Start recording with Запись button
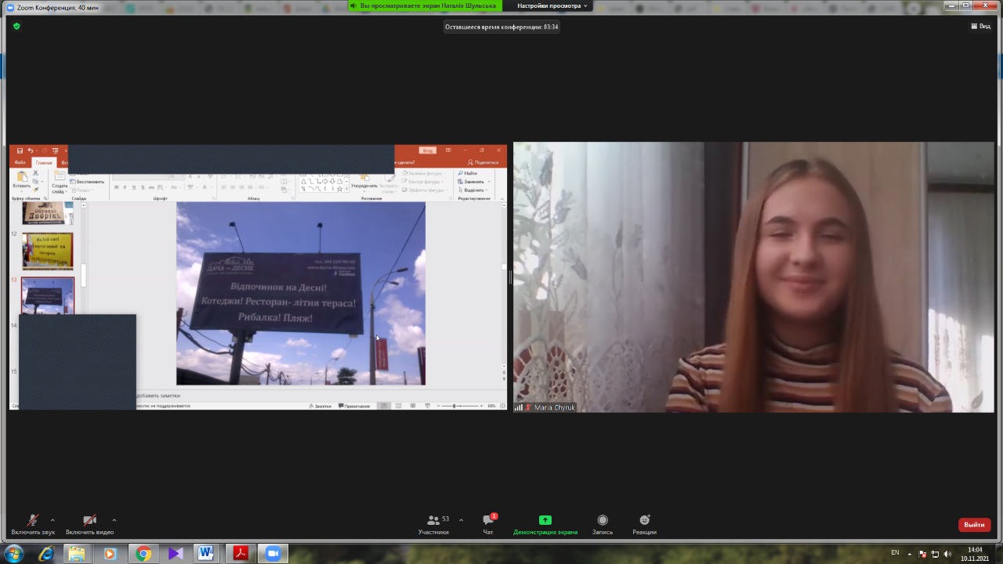The image size is (1003, 564). pyautogui.click(x=603, y=523)
